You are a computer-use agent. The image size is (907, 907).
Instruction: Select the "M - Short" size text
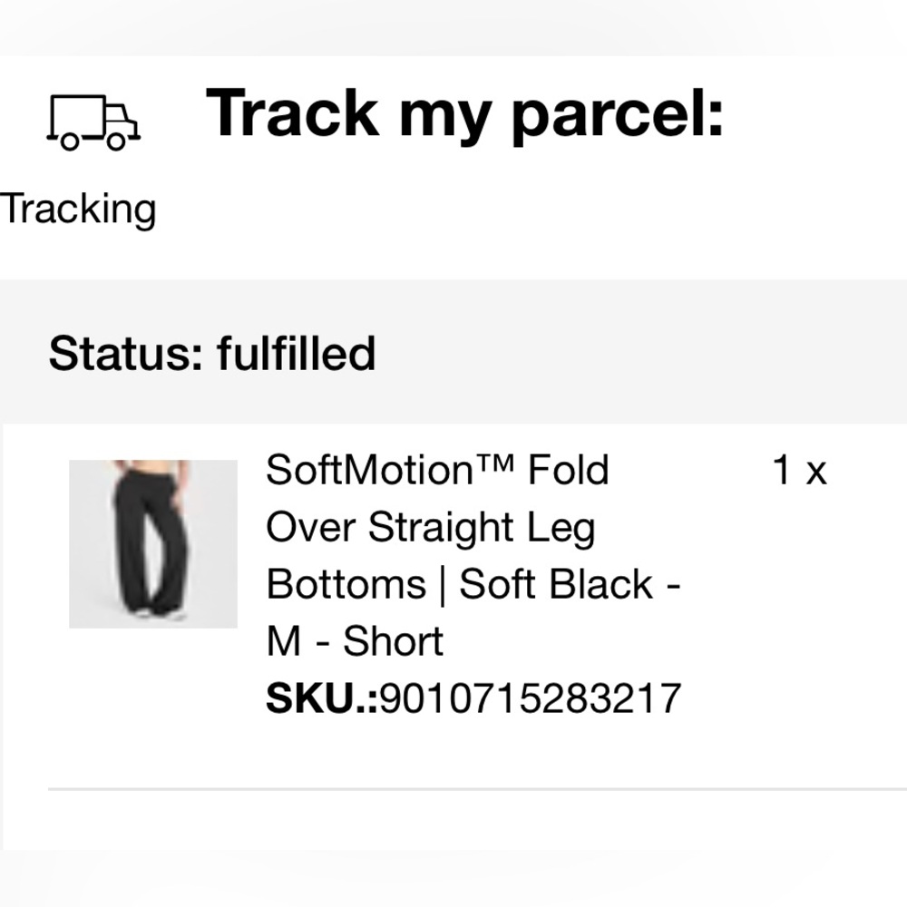355,641
